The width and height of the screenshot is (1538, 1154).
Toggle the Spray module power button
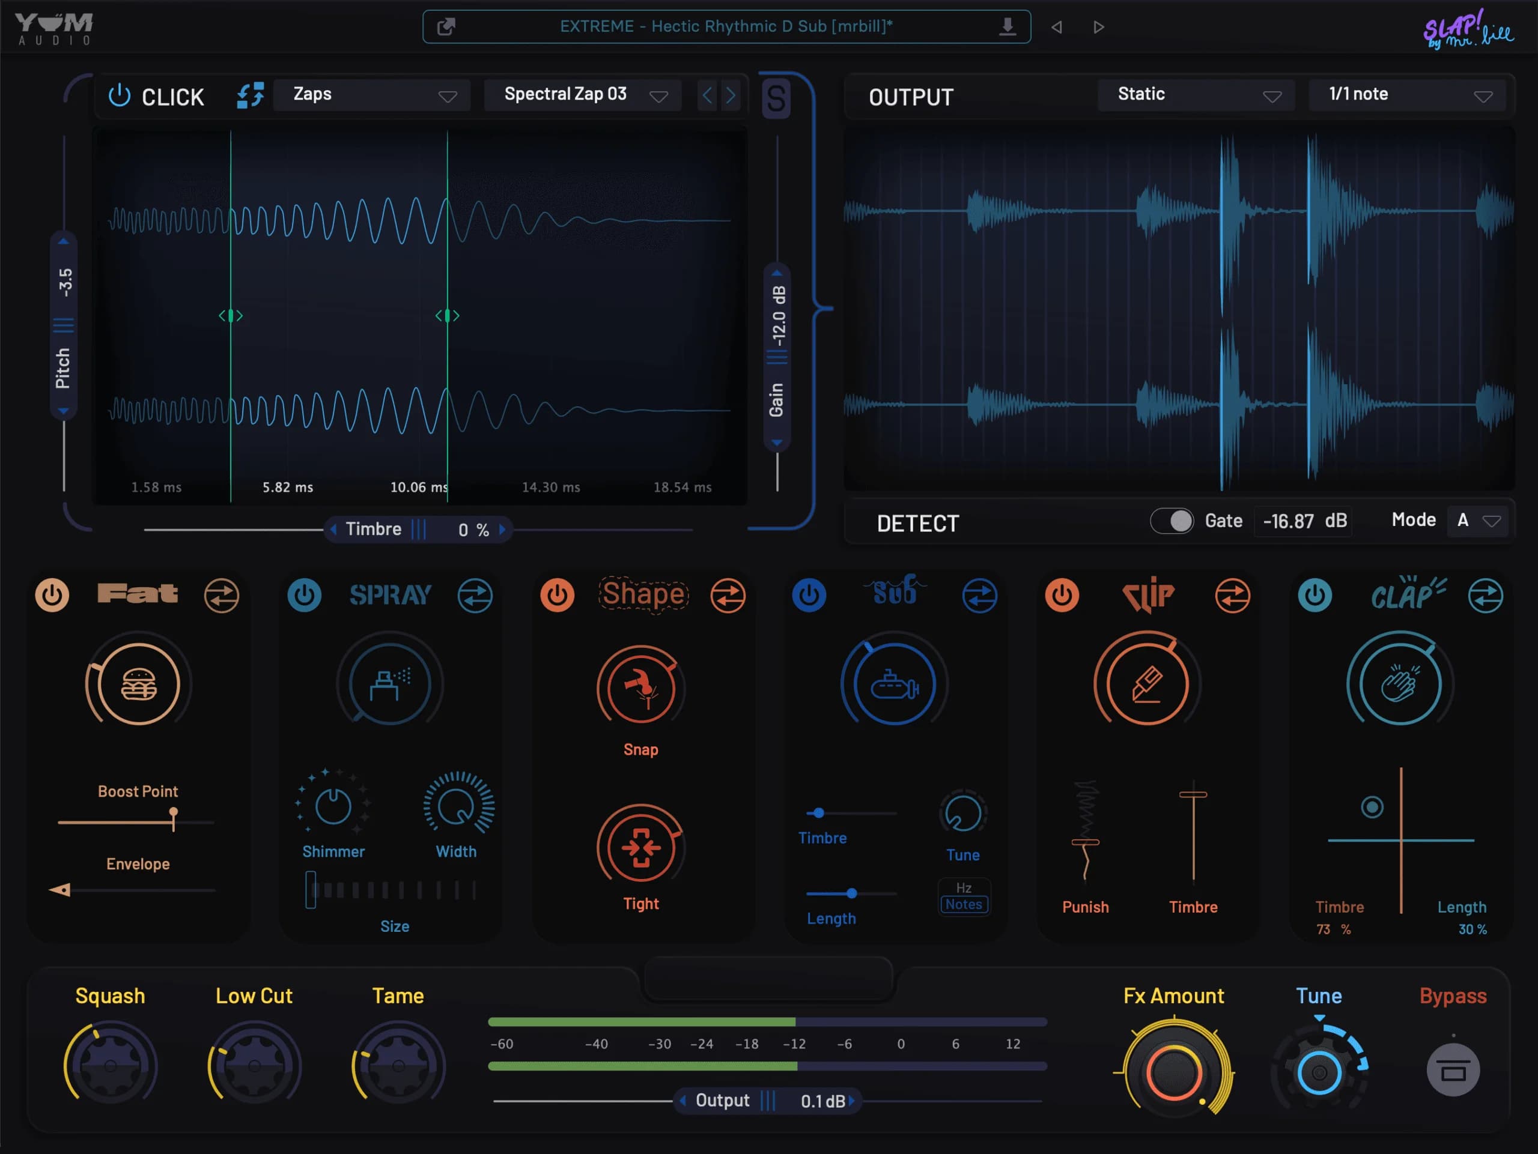click(x=305, y=595)
